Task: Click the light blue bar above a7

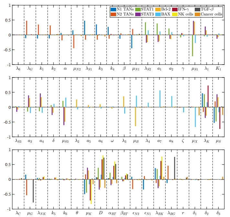Action: click(169, 99)
